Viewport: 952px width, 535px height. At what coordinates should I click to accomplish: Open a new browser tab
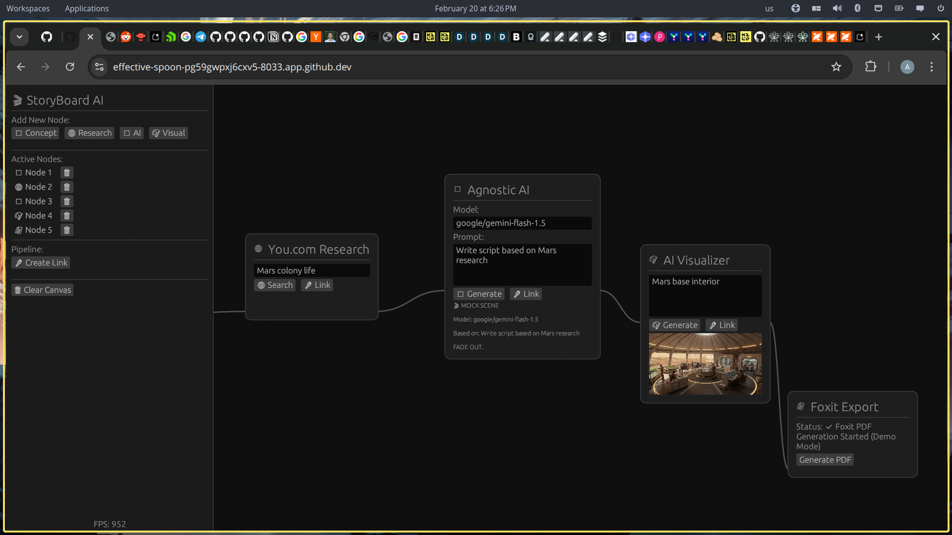878,37
